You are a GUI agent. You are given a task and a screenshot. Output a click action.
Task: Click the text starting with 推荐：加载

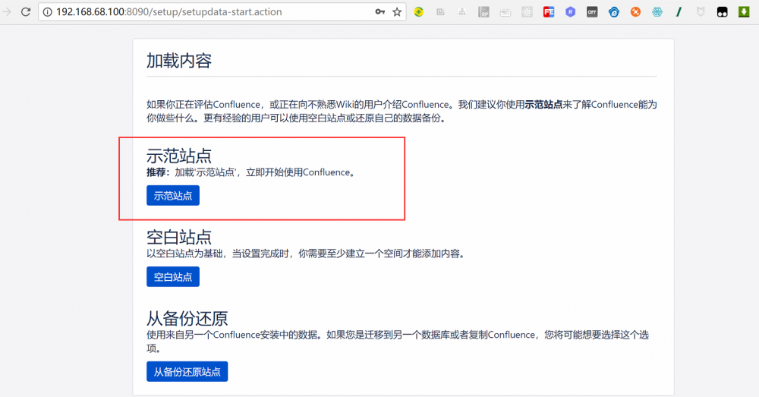coord(253,172)
